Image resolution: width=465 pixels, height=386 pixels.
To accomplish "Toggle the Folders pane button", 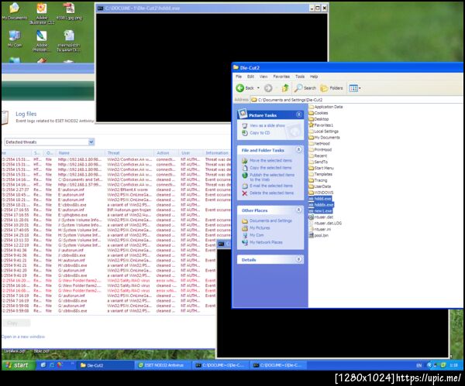I will pos(332,88).
